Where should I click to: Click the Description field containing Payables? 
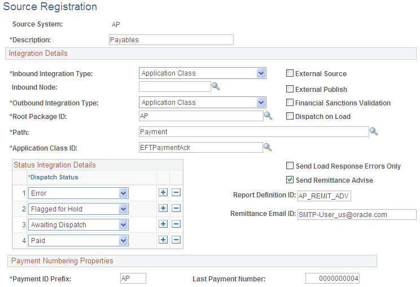click(171, 40)
